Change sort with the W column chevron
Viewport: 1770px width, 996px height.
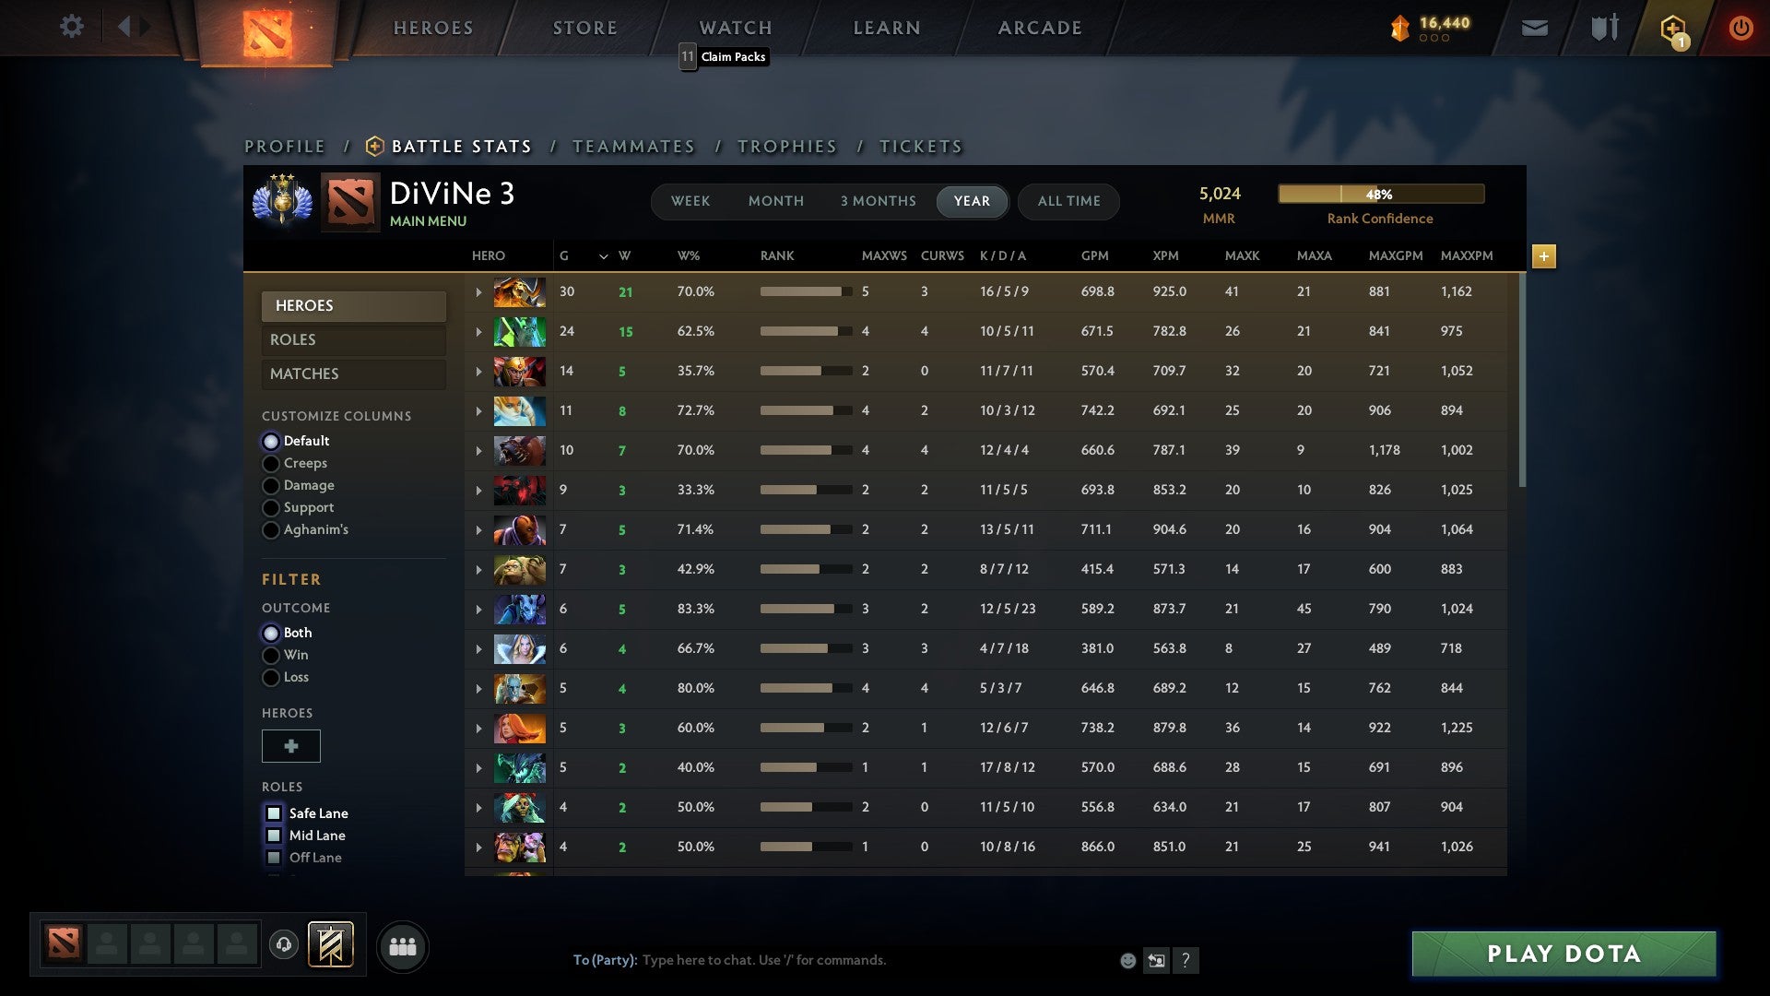pyautogui.click(x=604, y=256)
